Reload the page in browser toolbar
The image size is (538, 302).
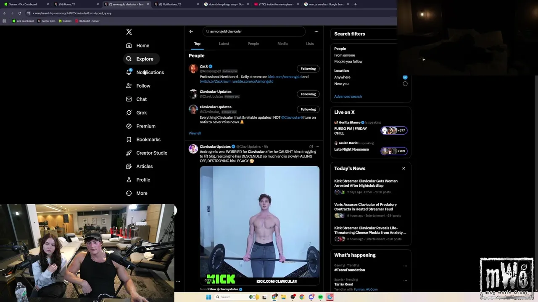pos(19,13)
